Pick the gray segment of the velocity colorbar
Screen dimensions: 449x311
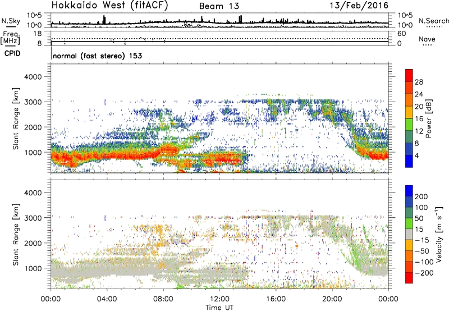tap(409, 235)
